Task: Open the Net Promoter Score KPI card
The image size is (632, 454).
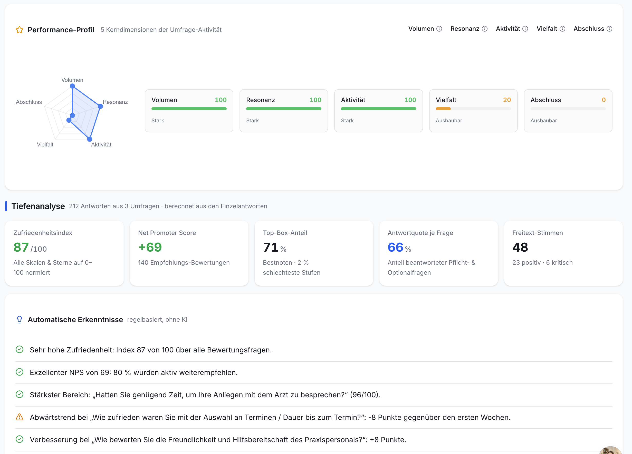Action: (189, 253)
